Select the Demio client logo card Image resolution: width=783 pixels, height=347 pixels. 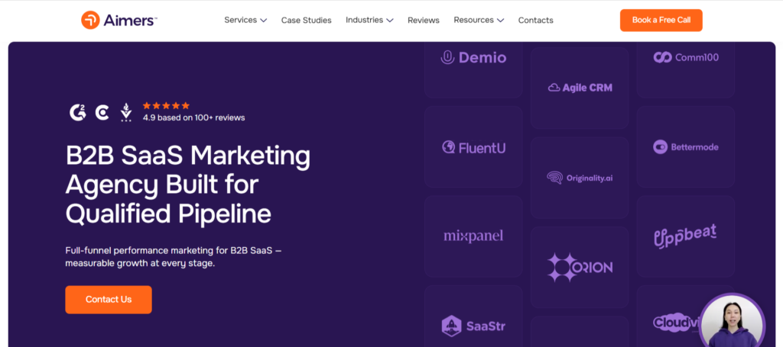coord(473,69)
